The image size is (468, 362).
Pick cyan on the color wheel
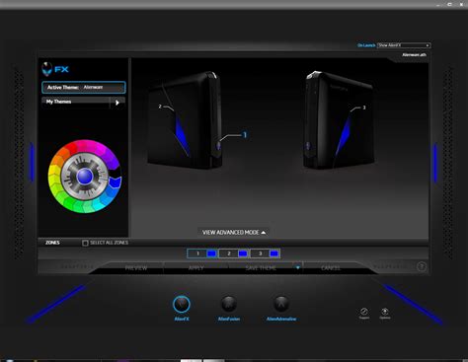(98, 204)
